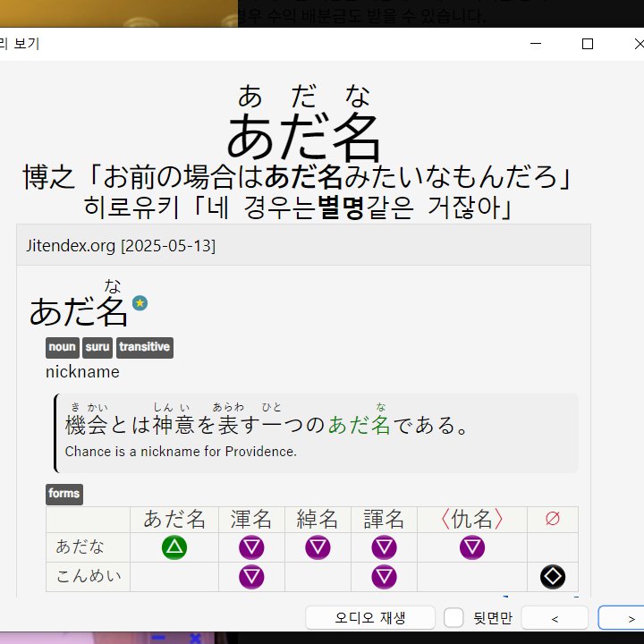
Task: Go to next card with > button
Action: click(621, 617)
